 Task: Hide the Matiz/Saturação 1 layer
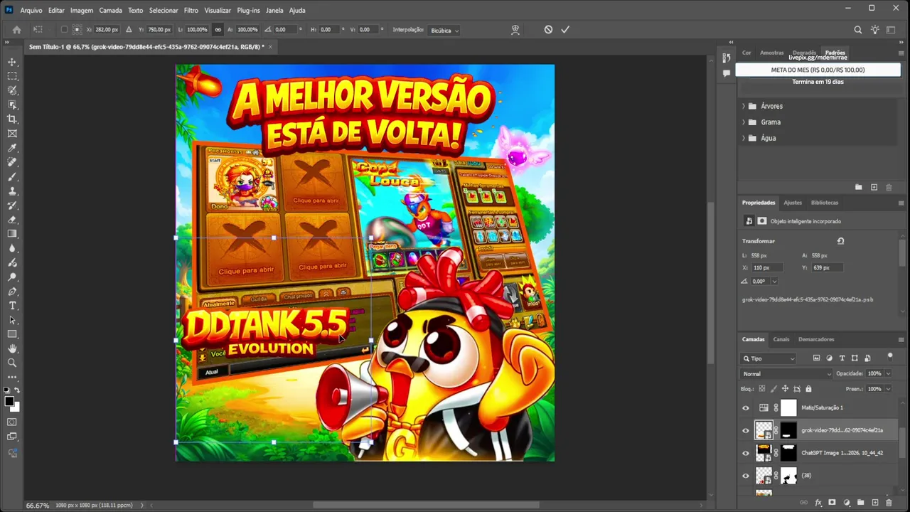(x=746, y=408)
